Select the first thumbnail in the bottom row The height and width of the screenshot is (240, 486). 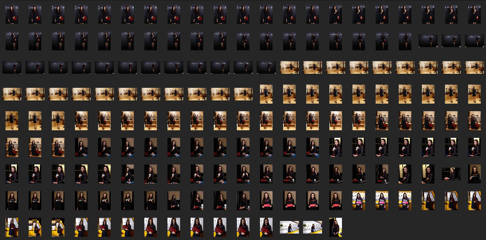(x=12, y=227)
